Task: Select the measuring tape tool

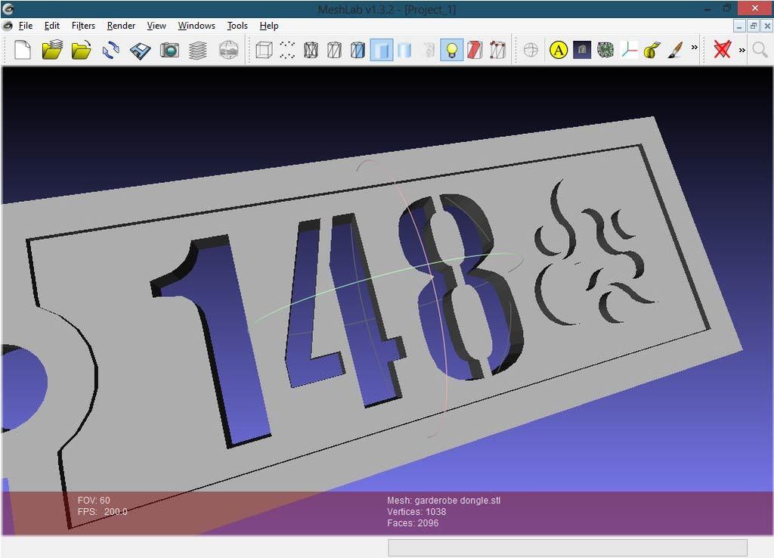Action: point(652,51)
